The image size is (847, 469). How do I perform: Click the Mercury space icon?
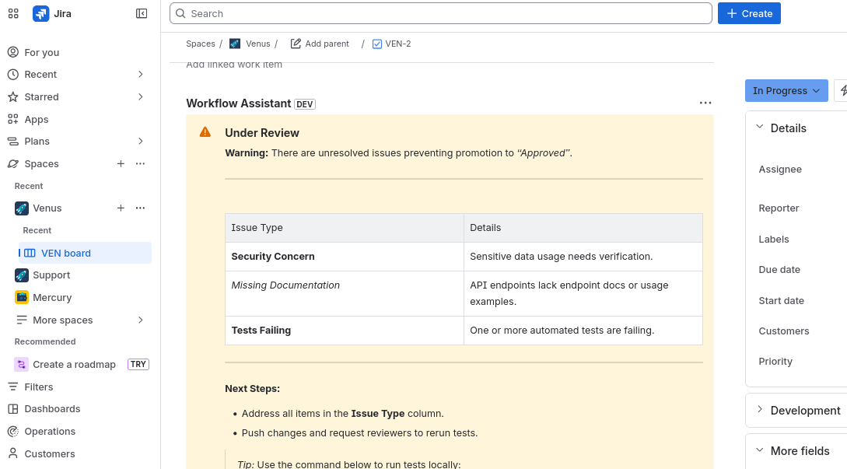[22, 297]
